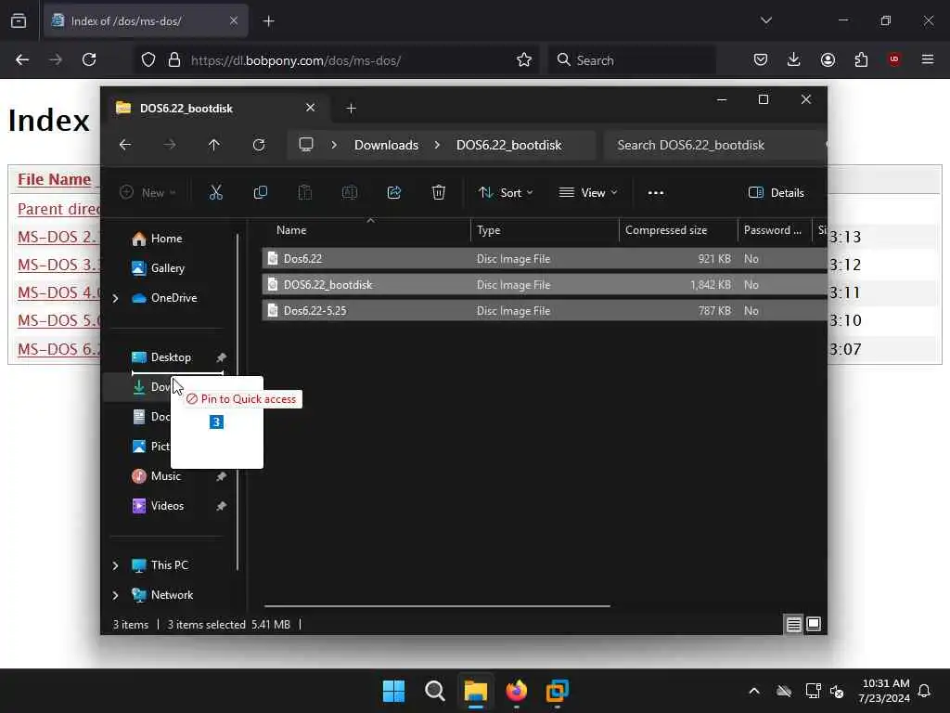
Task: Select Downloads breadcrumb in address bar
Action: click(386, 145)
